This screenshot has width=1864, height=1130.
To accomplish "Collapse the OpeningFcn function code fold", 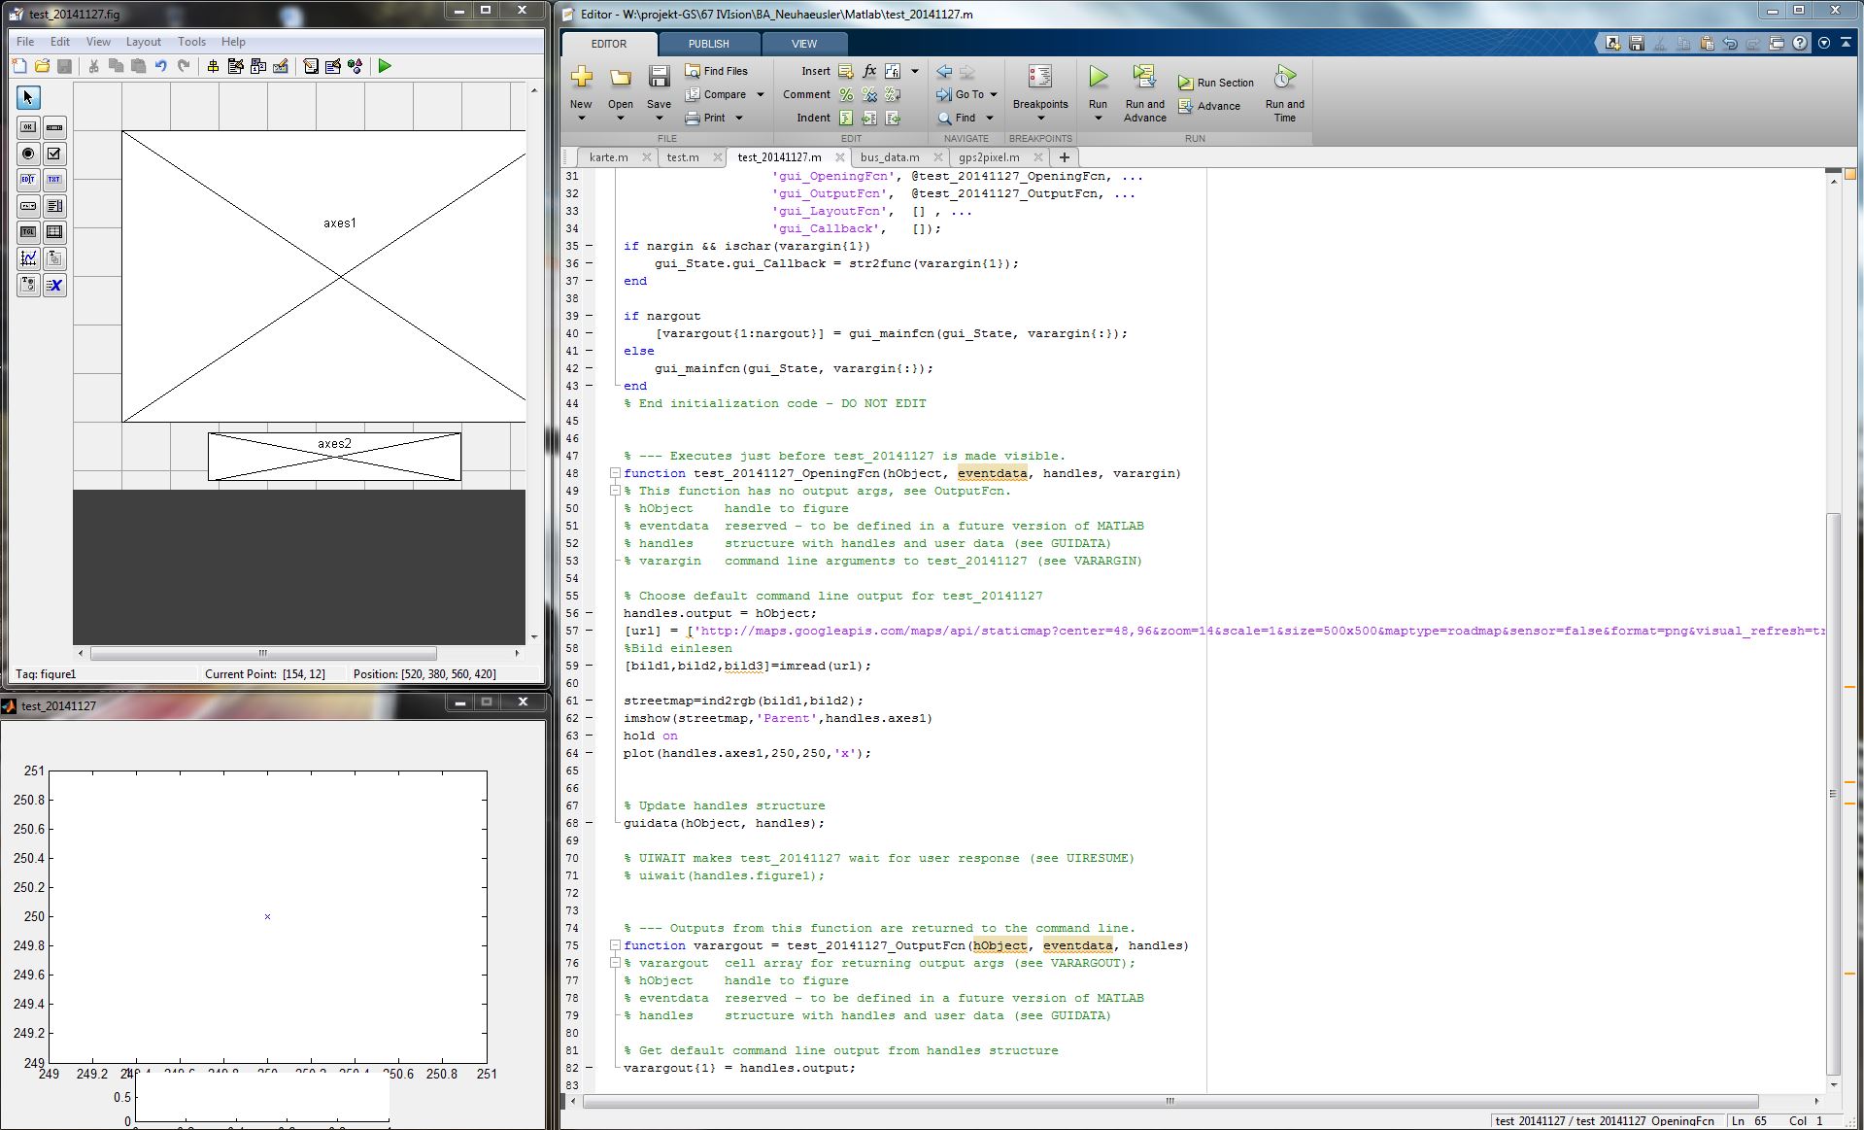I will pos(615,473).
